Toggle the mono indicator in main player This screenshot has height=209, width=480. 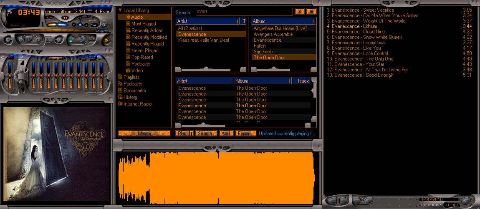[x=93, y=20]
